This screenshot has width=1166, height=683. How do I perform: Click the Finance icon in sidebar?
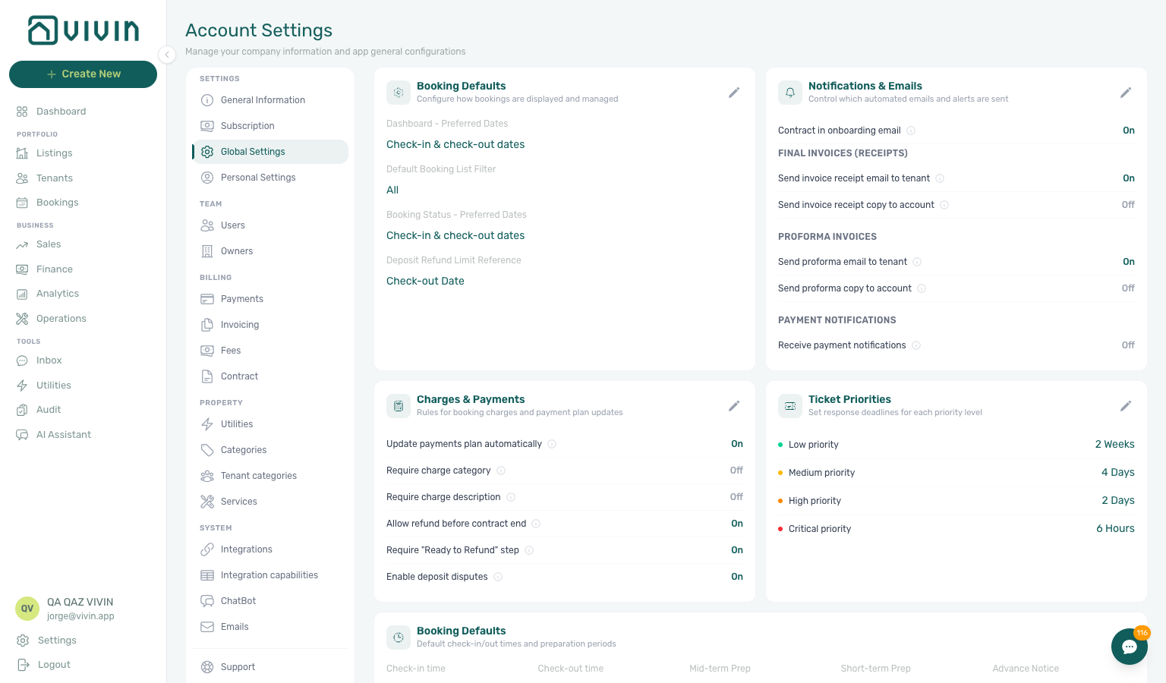pos(22,269)
